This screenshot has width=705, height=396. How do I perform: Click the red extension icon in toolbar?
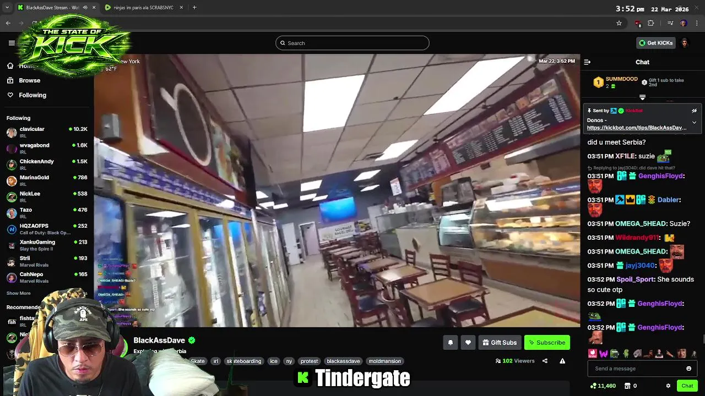(638, 23)
